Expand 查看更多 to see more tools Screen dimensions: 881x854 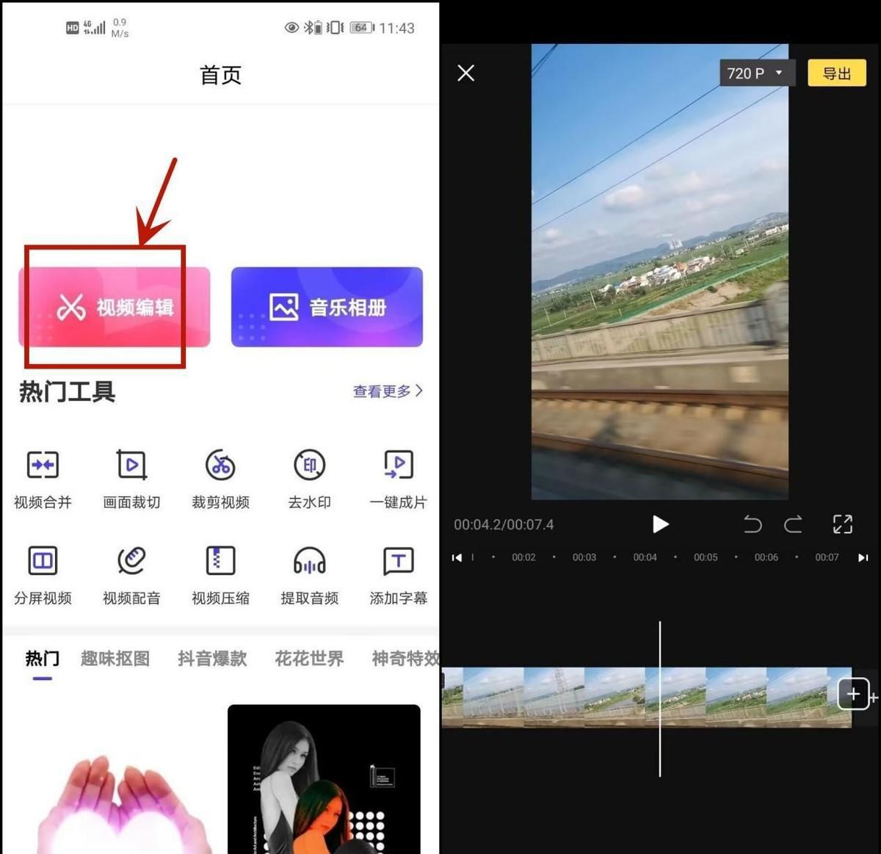click(388, 391)
